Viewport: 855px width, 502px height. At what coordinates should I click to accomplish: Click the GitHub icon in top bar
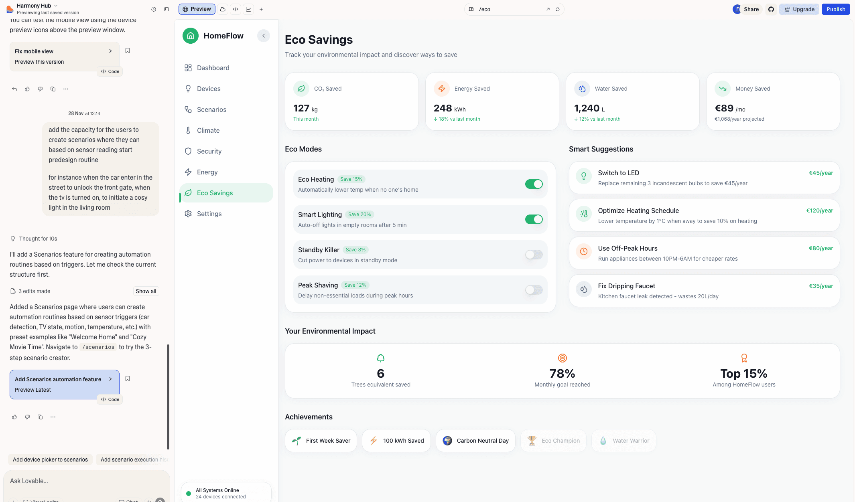click(771, 9)
